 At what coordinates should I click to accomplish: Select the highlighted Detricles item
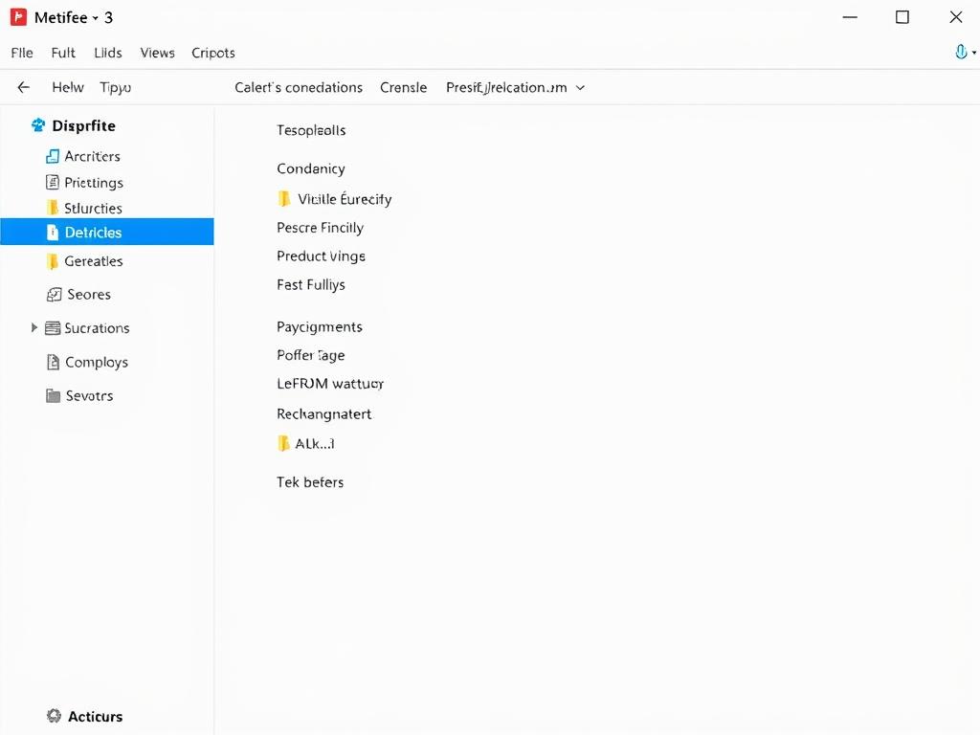coord(107,232)
